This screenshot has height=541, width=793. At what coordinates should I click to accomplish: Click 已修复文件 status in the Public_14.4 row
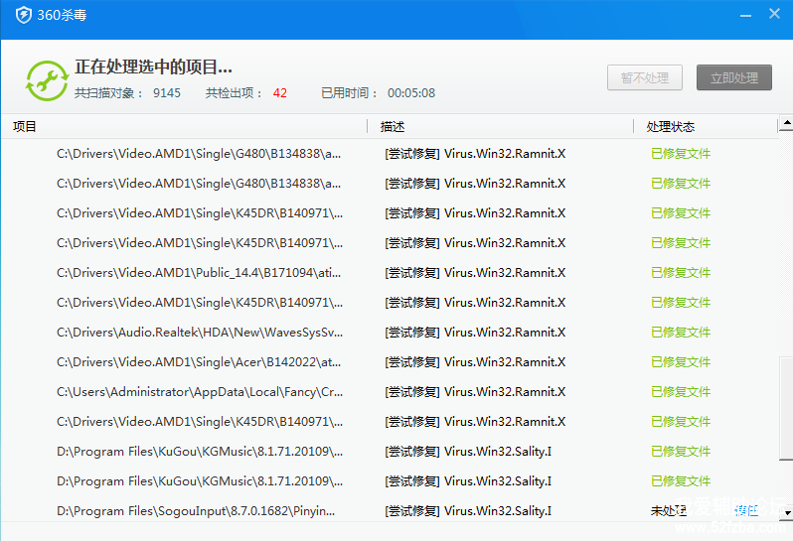click(x=681, y=273)
